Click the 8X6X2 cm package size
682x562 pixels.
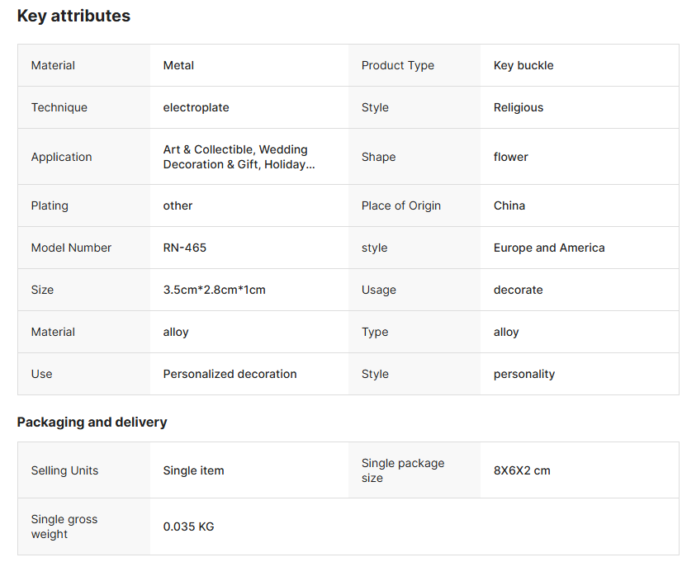[x=522, y=470]
